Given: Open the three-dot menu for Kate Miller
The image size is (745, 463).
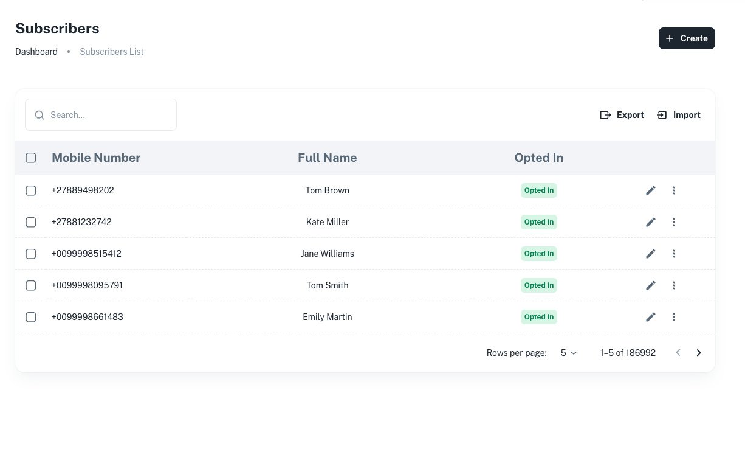Looking at the screenshot, I should point(674,222).
